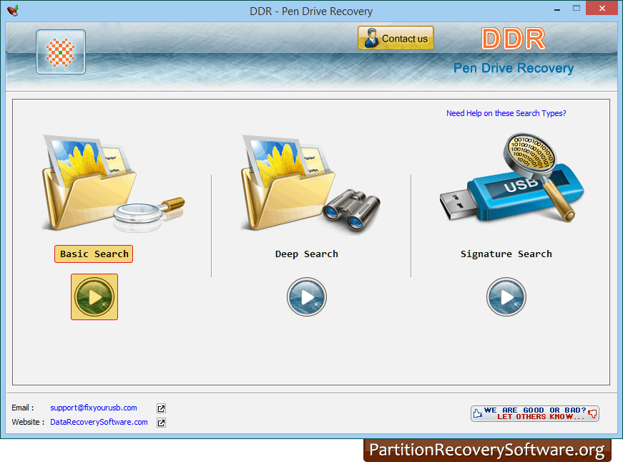Screen dimensions: 623x462
Task: Open the DataRecoverySoftware.com website link
Action: 99,422
